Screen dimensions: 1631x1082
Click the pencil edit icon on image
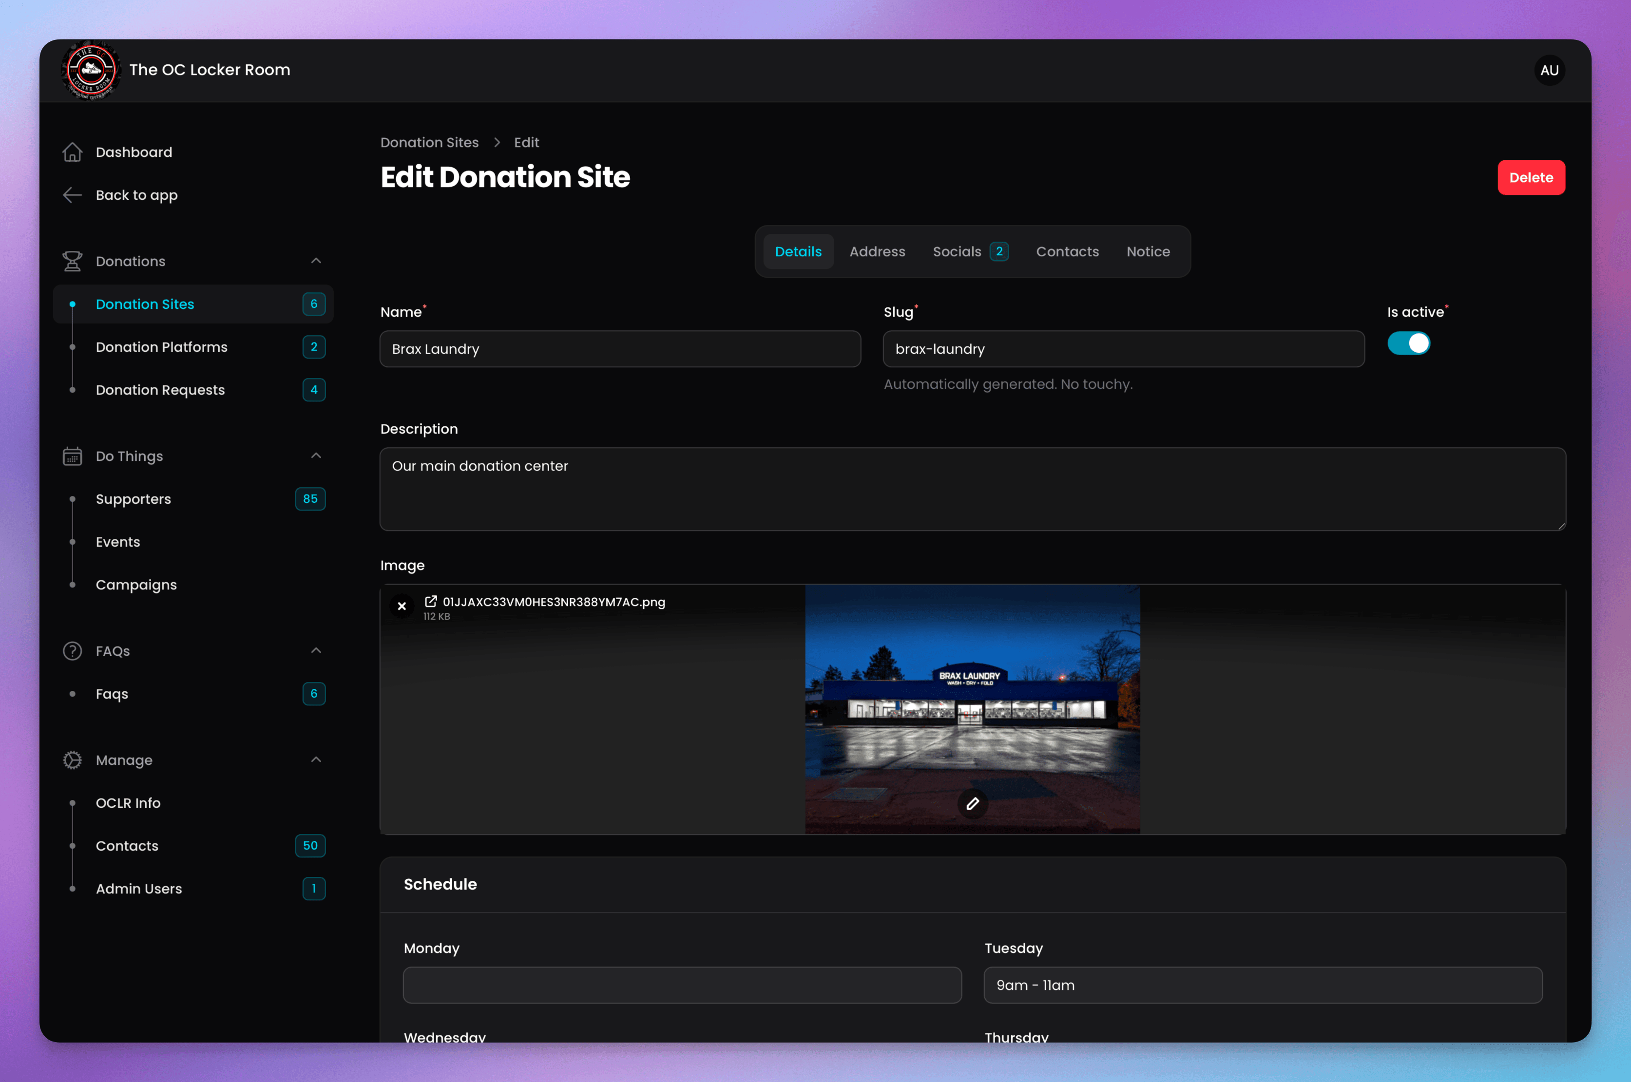click(x=973, y=803)
